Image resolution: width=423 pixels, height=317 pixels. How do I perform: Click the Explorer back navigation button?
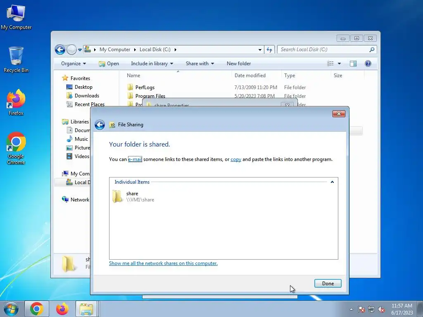click(60, 50)
